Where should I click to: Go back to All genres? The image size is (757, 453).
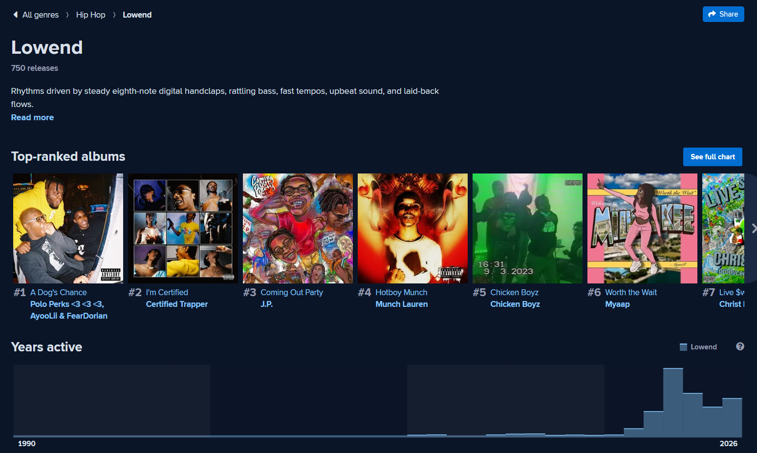click(x=41, y=15)
